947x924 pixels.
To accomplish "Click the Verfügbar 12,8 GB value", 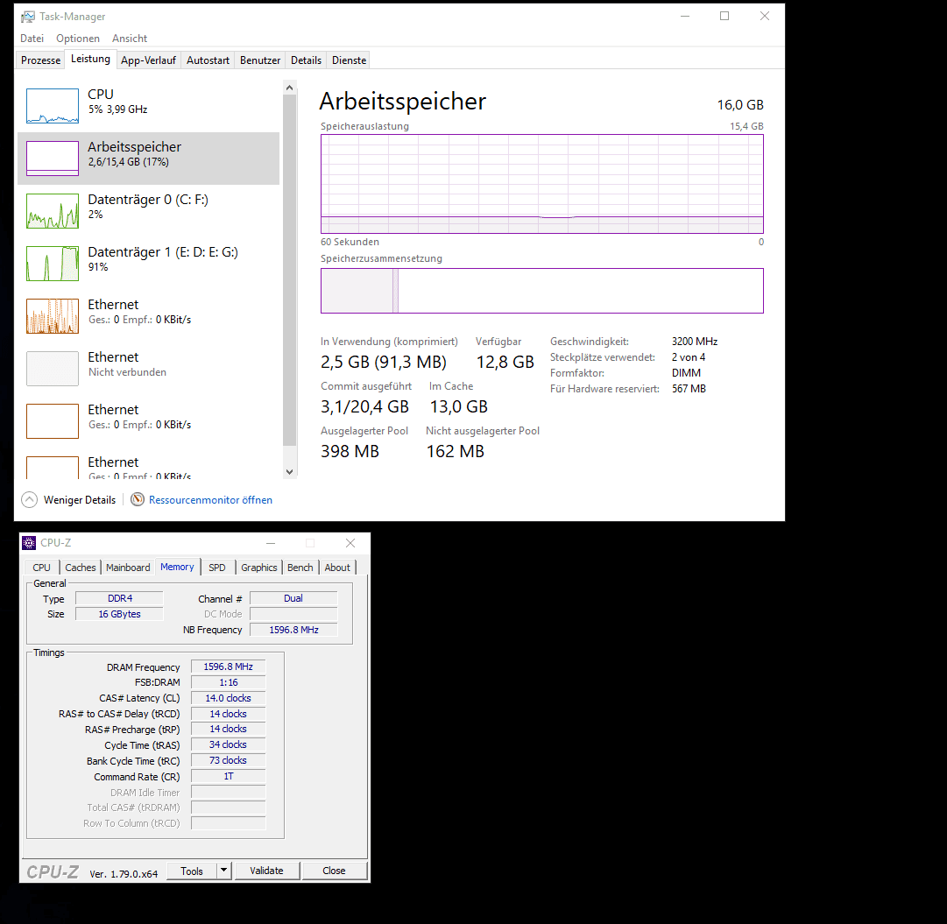I will click(x=505, y=362).
